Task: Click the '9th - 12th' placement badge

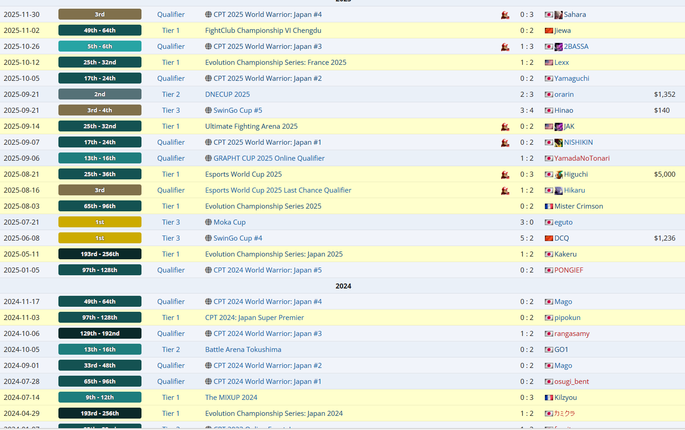Action: pyautogui.click(x=100, y=398)
